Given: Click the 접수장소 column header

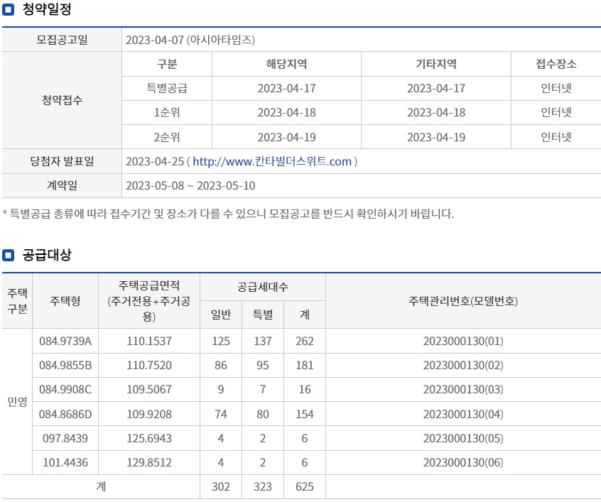Looking at the screenshot, I should pyautogui.click(x=556, y=64).
